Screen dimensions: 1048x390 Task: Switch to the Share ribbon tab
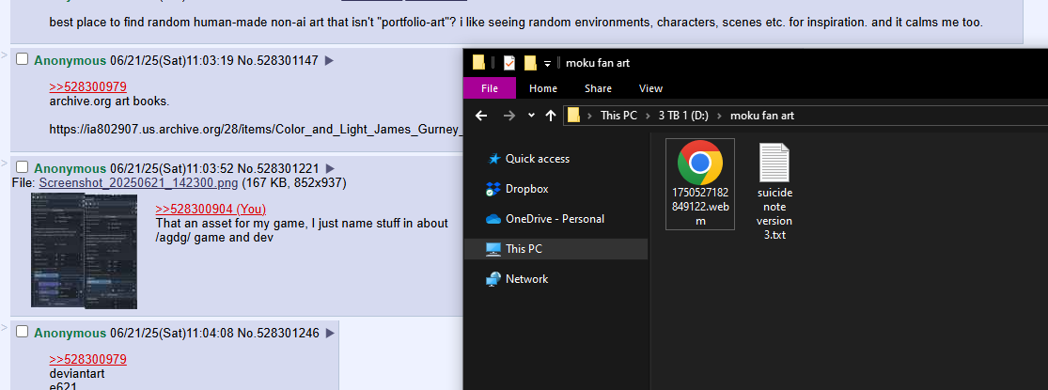598,88
